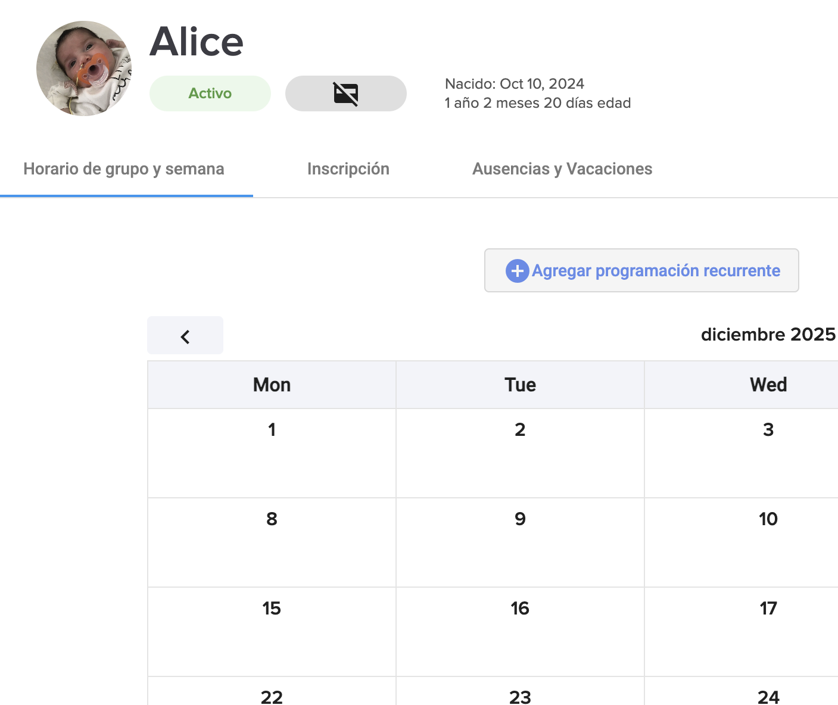Select December 2 on the calendar
This screenshot has width=838, height=705.
point(520,453)
